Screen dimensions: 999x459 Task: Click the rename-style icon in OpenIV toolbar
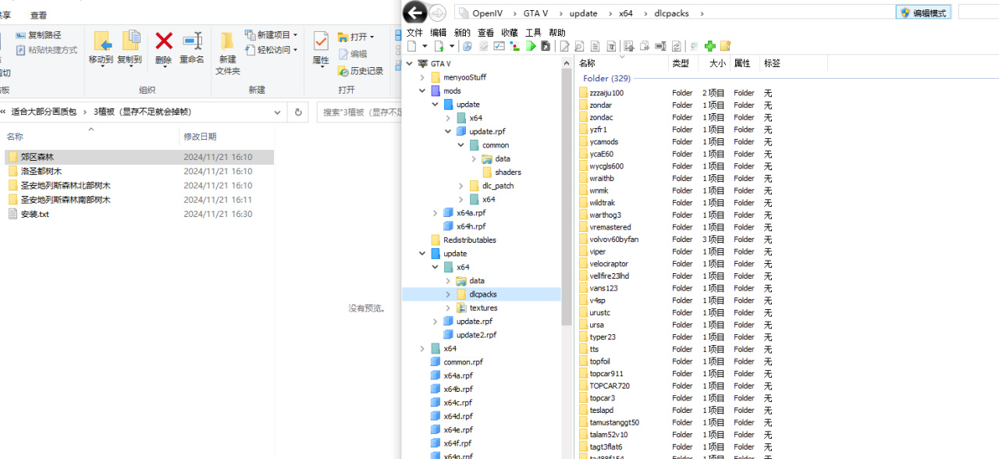tap(660, 46)
